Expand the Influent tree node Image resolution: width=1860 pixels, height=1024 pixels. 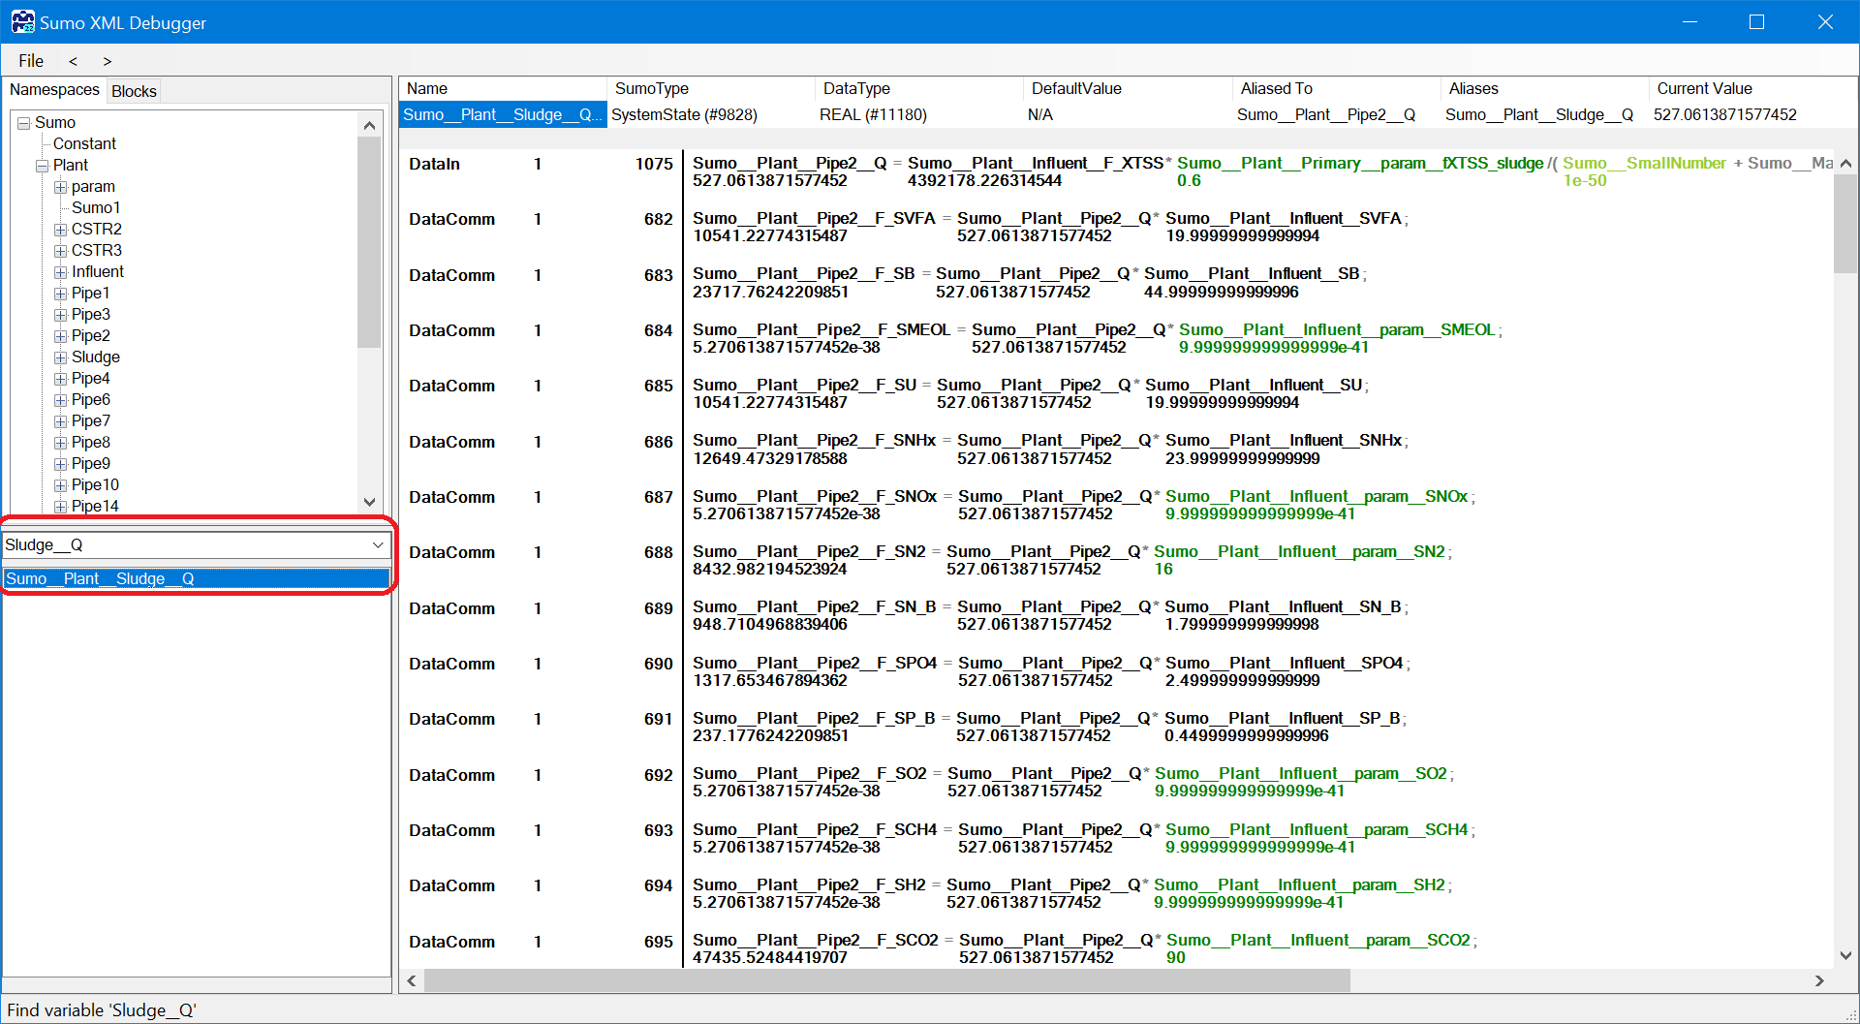pyautogui.click(x=61, y=272)
